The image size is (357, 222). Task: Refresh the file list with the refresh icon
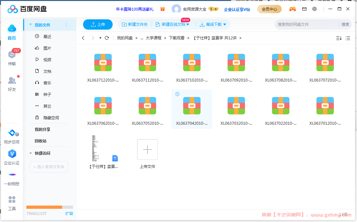tap(107, 38)
